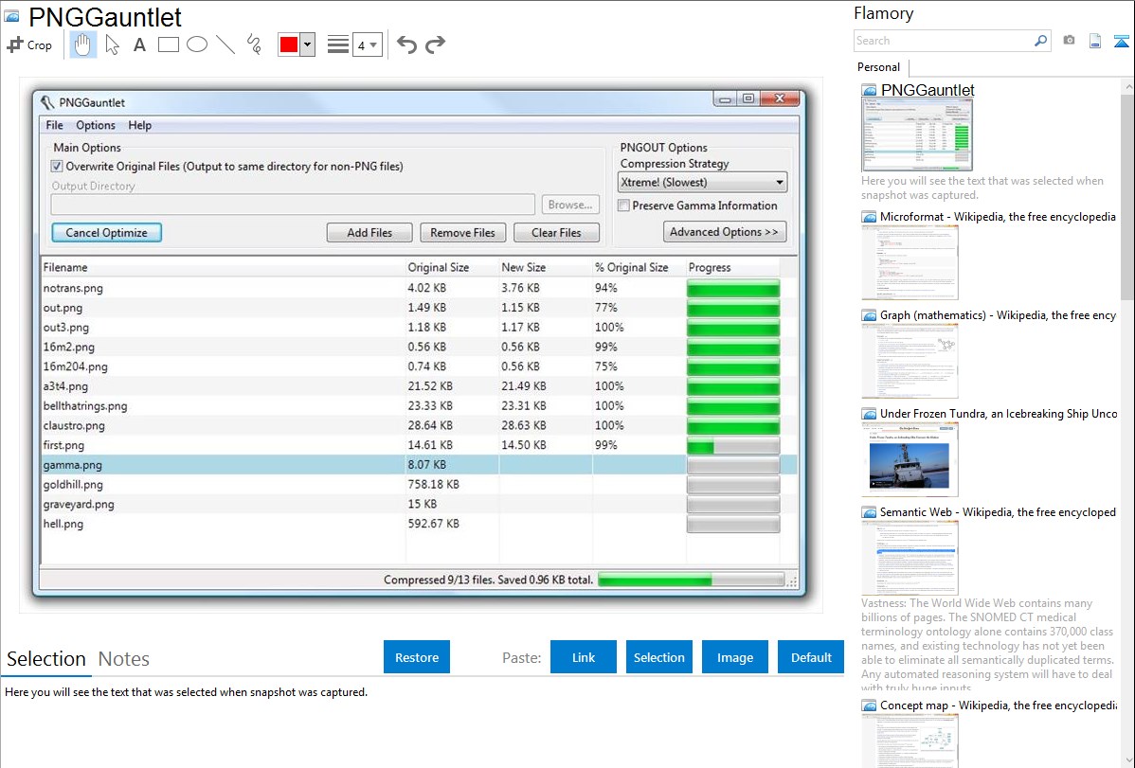Viewport: 1135px width, 768px height.
Task: Open the annotation color dropdown arrow
Action: 308,45
